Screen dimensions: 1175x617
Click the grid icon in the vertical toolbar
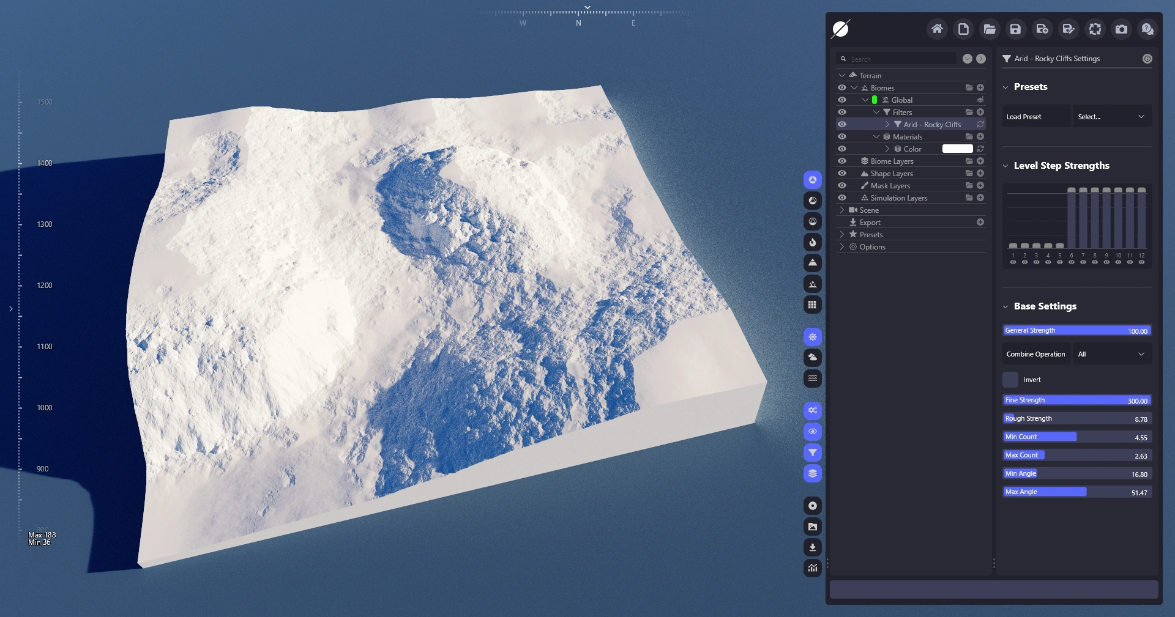pyautogui.click(x=812, y=305)
